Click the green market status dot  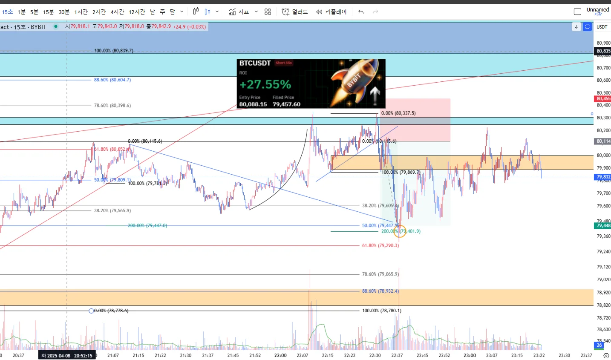click(56, 26)
